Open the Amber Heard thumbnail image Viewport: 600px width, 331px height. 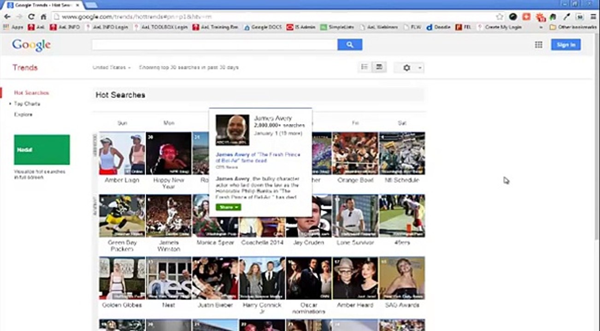(355, 279)
